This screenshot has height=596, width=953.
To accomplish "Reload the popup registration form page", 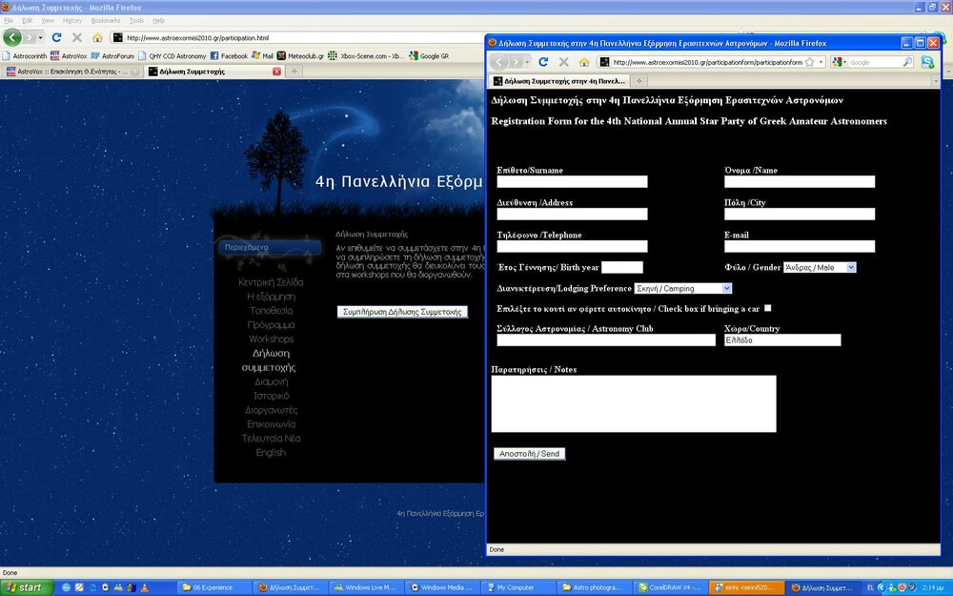I will click(543, 62).
